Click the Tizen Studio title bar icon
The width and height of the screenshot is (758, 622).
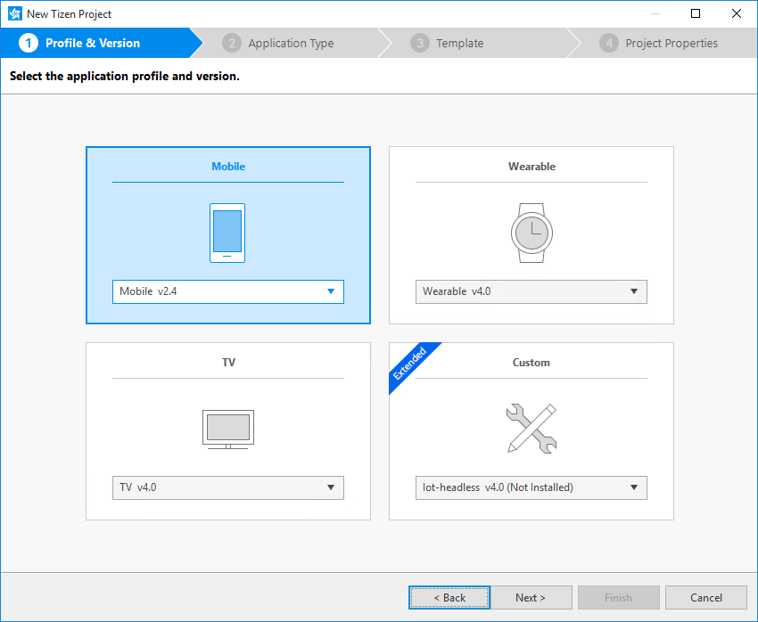pyautogui.click(x=12, y=13)
